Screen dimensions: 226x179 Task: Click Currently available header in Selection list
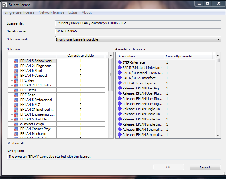(x=80, y=56)
